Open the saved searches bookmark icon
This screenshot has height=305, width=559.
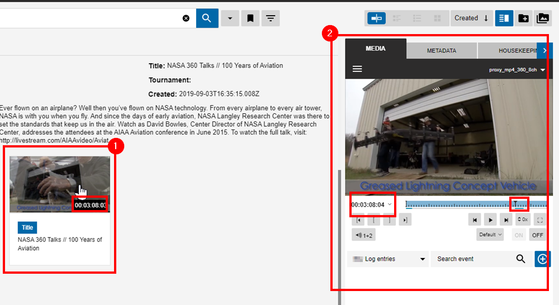(250, 18)
